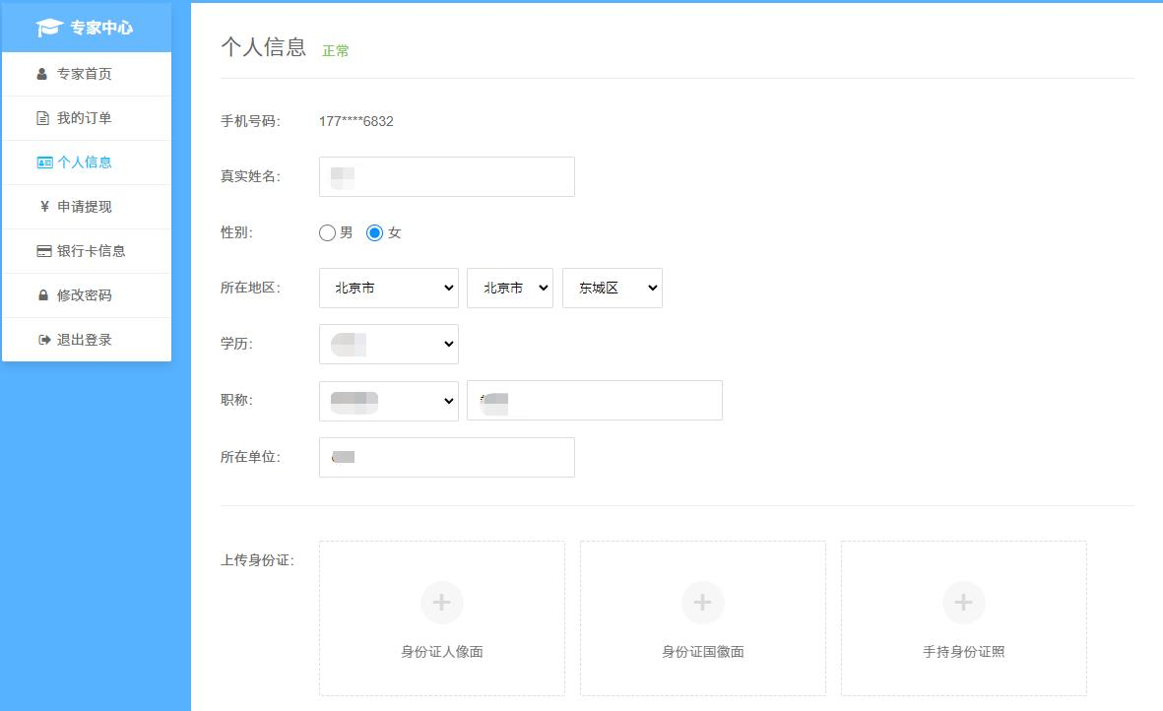Open the 银行卡信息 menu item

pos(87,251)
